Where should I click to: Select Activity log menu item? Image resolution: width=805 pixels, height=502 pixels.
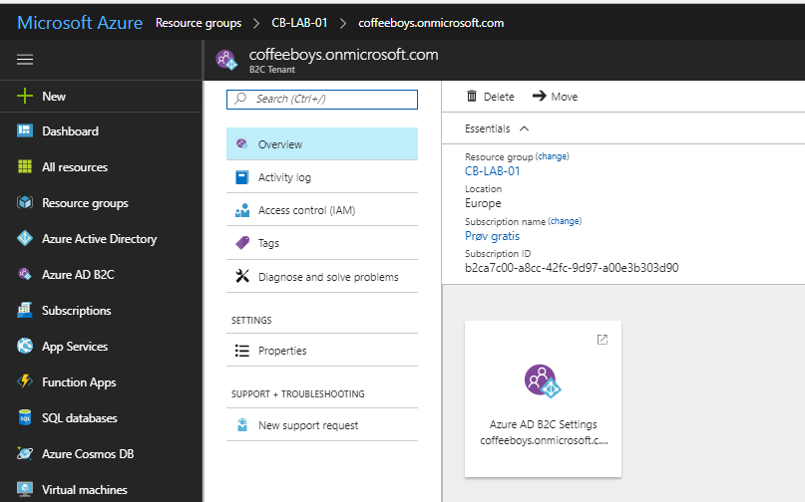coord(284,177)
